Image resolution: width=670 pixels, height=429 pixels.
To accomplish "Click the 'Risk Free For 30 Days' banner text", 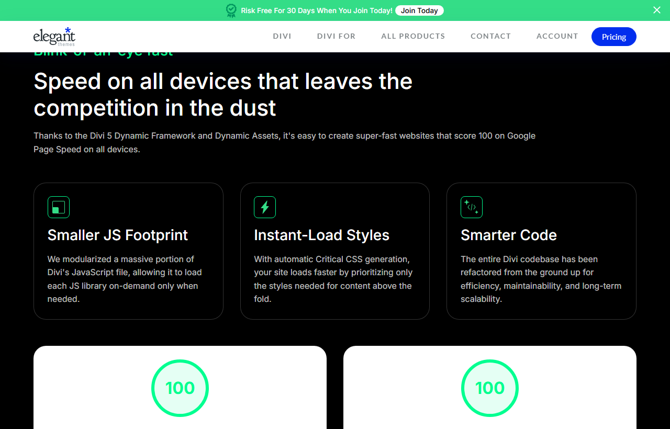I will 317,10.
